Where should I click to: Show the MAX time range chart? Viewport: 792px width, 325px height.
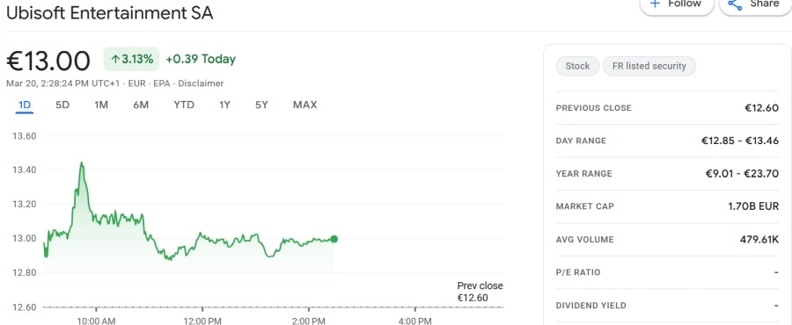tap(305, 105)
